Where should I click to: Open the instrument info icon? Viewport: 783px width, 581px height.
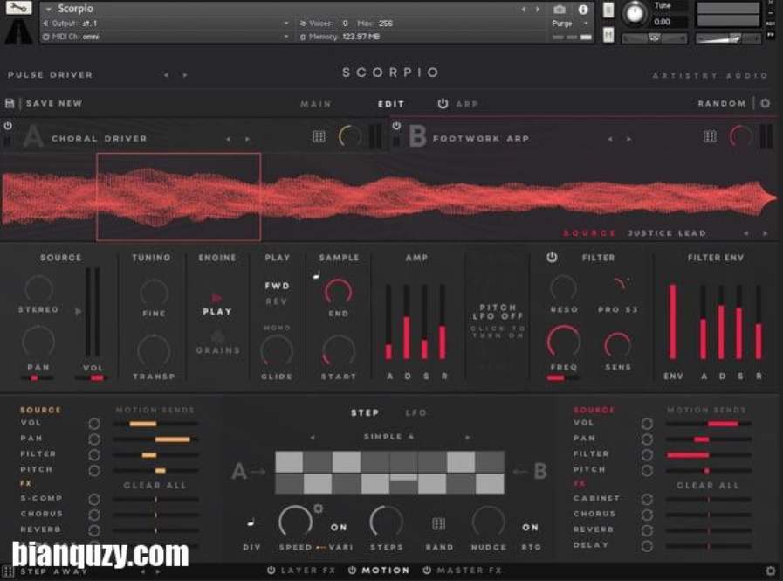coord(583,10)
